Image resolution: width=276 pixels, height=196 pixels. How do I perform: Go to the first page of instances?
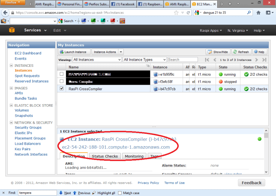(x=207, y=60)
